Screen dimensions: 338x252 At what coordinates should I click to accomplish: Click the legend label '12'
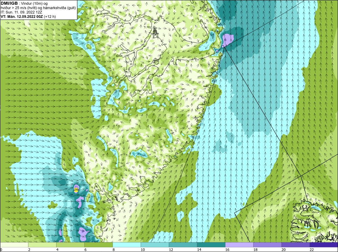point(171,250)
